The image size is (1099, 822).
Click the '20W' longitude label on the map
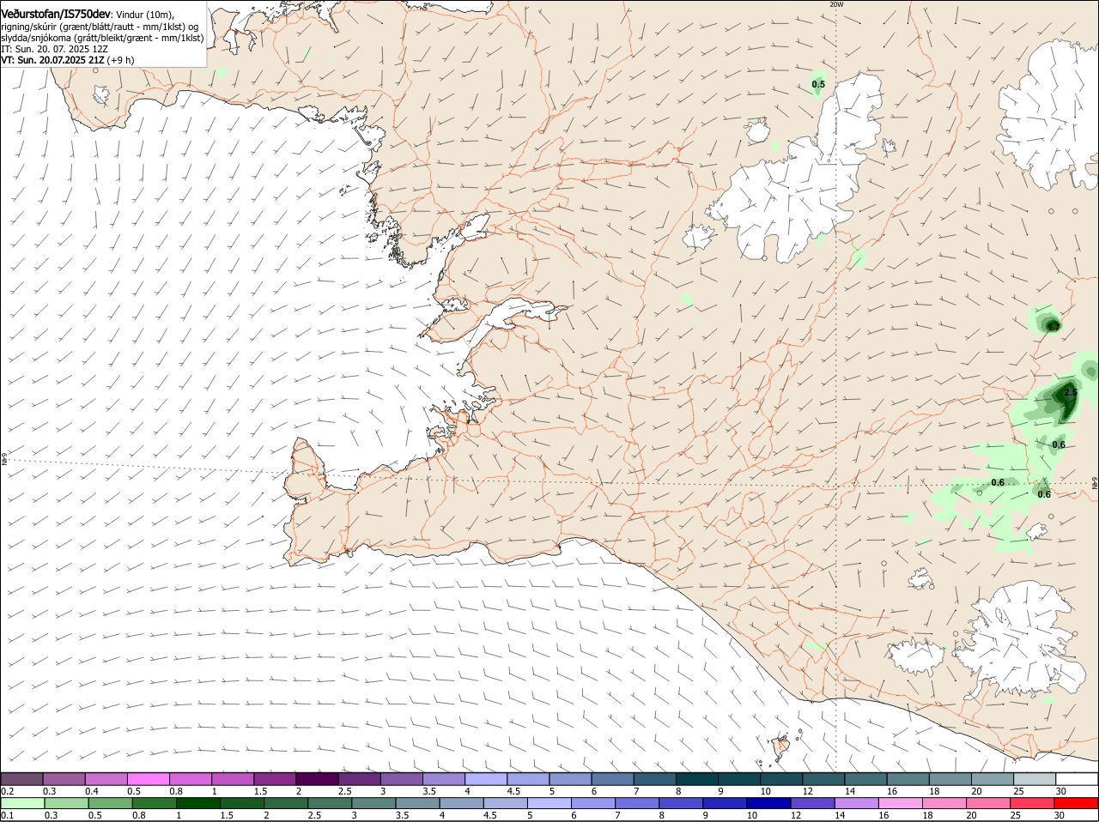tap(836, 4)
